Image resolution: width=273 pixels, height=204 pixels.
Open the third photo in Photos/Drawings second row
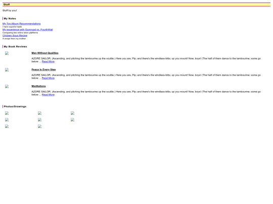coord(73,120)
